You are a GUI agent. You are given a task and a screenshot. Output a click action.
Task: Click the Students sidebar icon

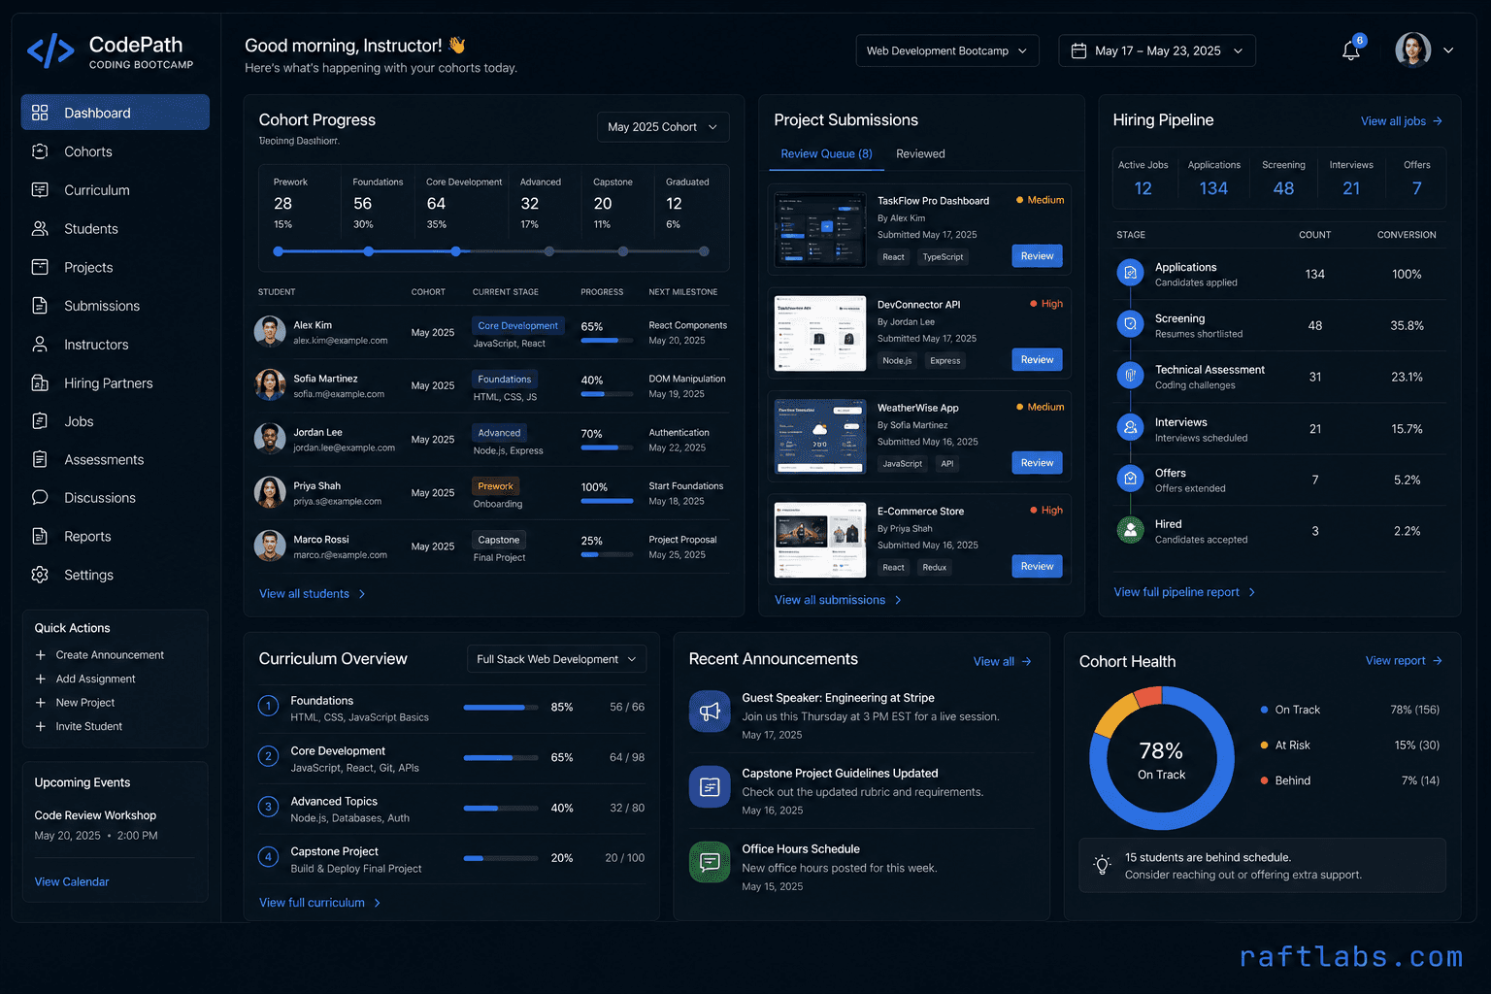(40, 228)
